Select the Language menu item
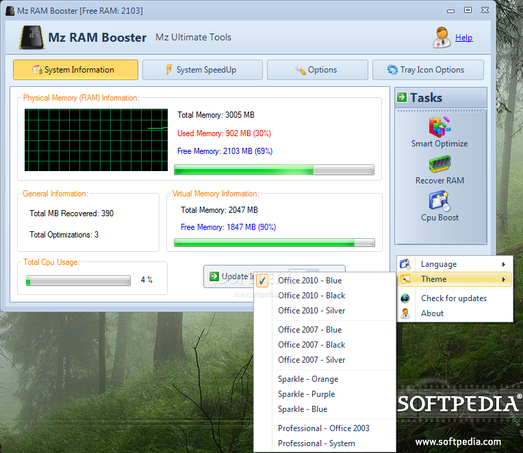This screenshot has height=453, width=523. point(455,264)
